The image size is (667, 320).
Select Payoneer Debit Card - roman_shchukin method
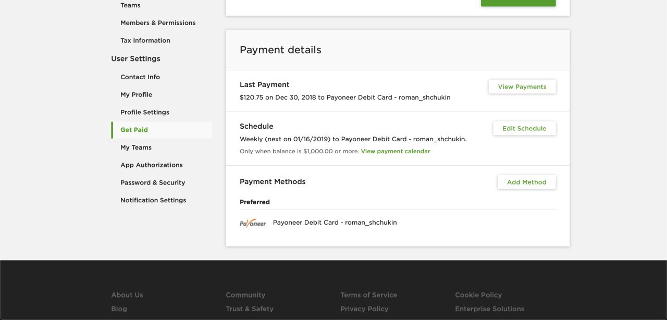coord(335,223)
